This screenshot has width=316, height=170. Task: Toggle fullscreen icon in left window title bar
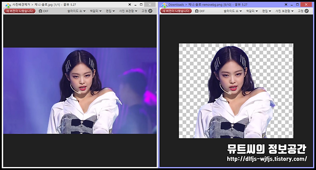(x=129, y=4)
